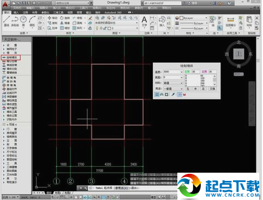Toggle the arc wall mode icon in dialog

[x=162, y=95]
